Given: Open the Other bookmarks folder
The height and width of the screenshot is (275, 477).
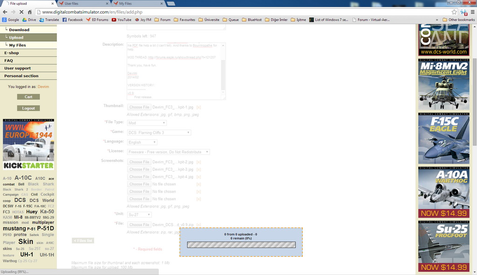Looking at the screenshot, I should point(458,20).
